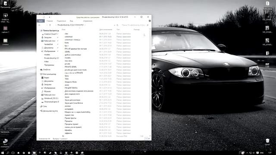Image resolution: width=276 pixels, height=155 pixels.
Task: Switch to large thumbnails view icon
Action: coord(149,139)
